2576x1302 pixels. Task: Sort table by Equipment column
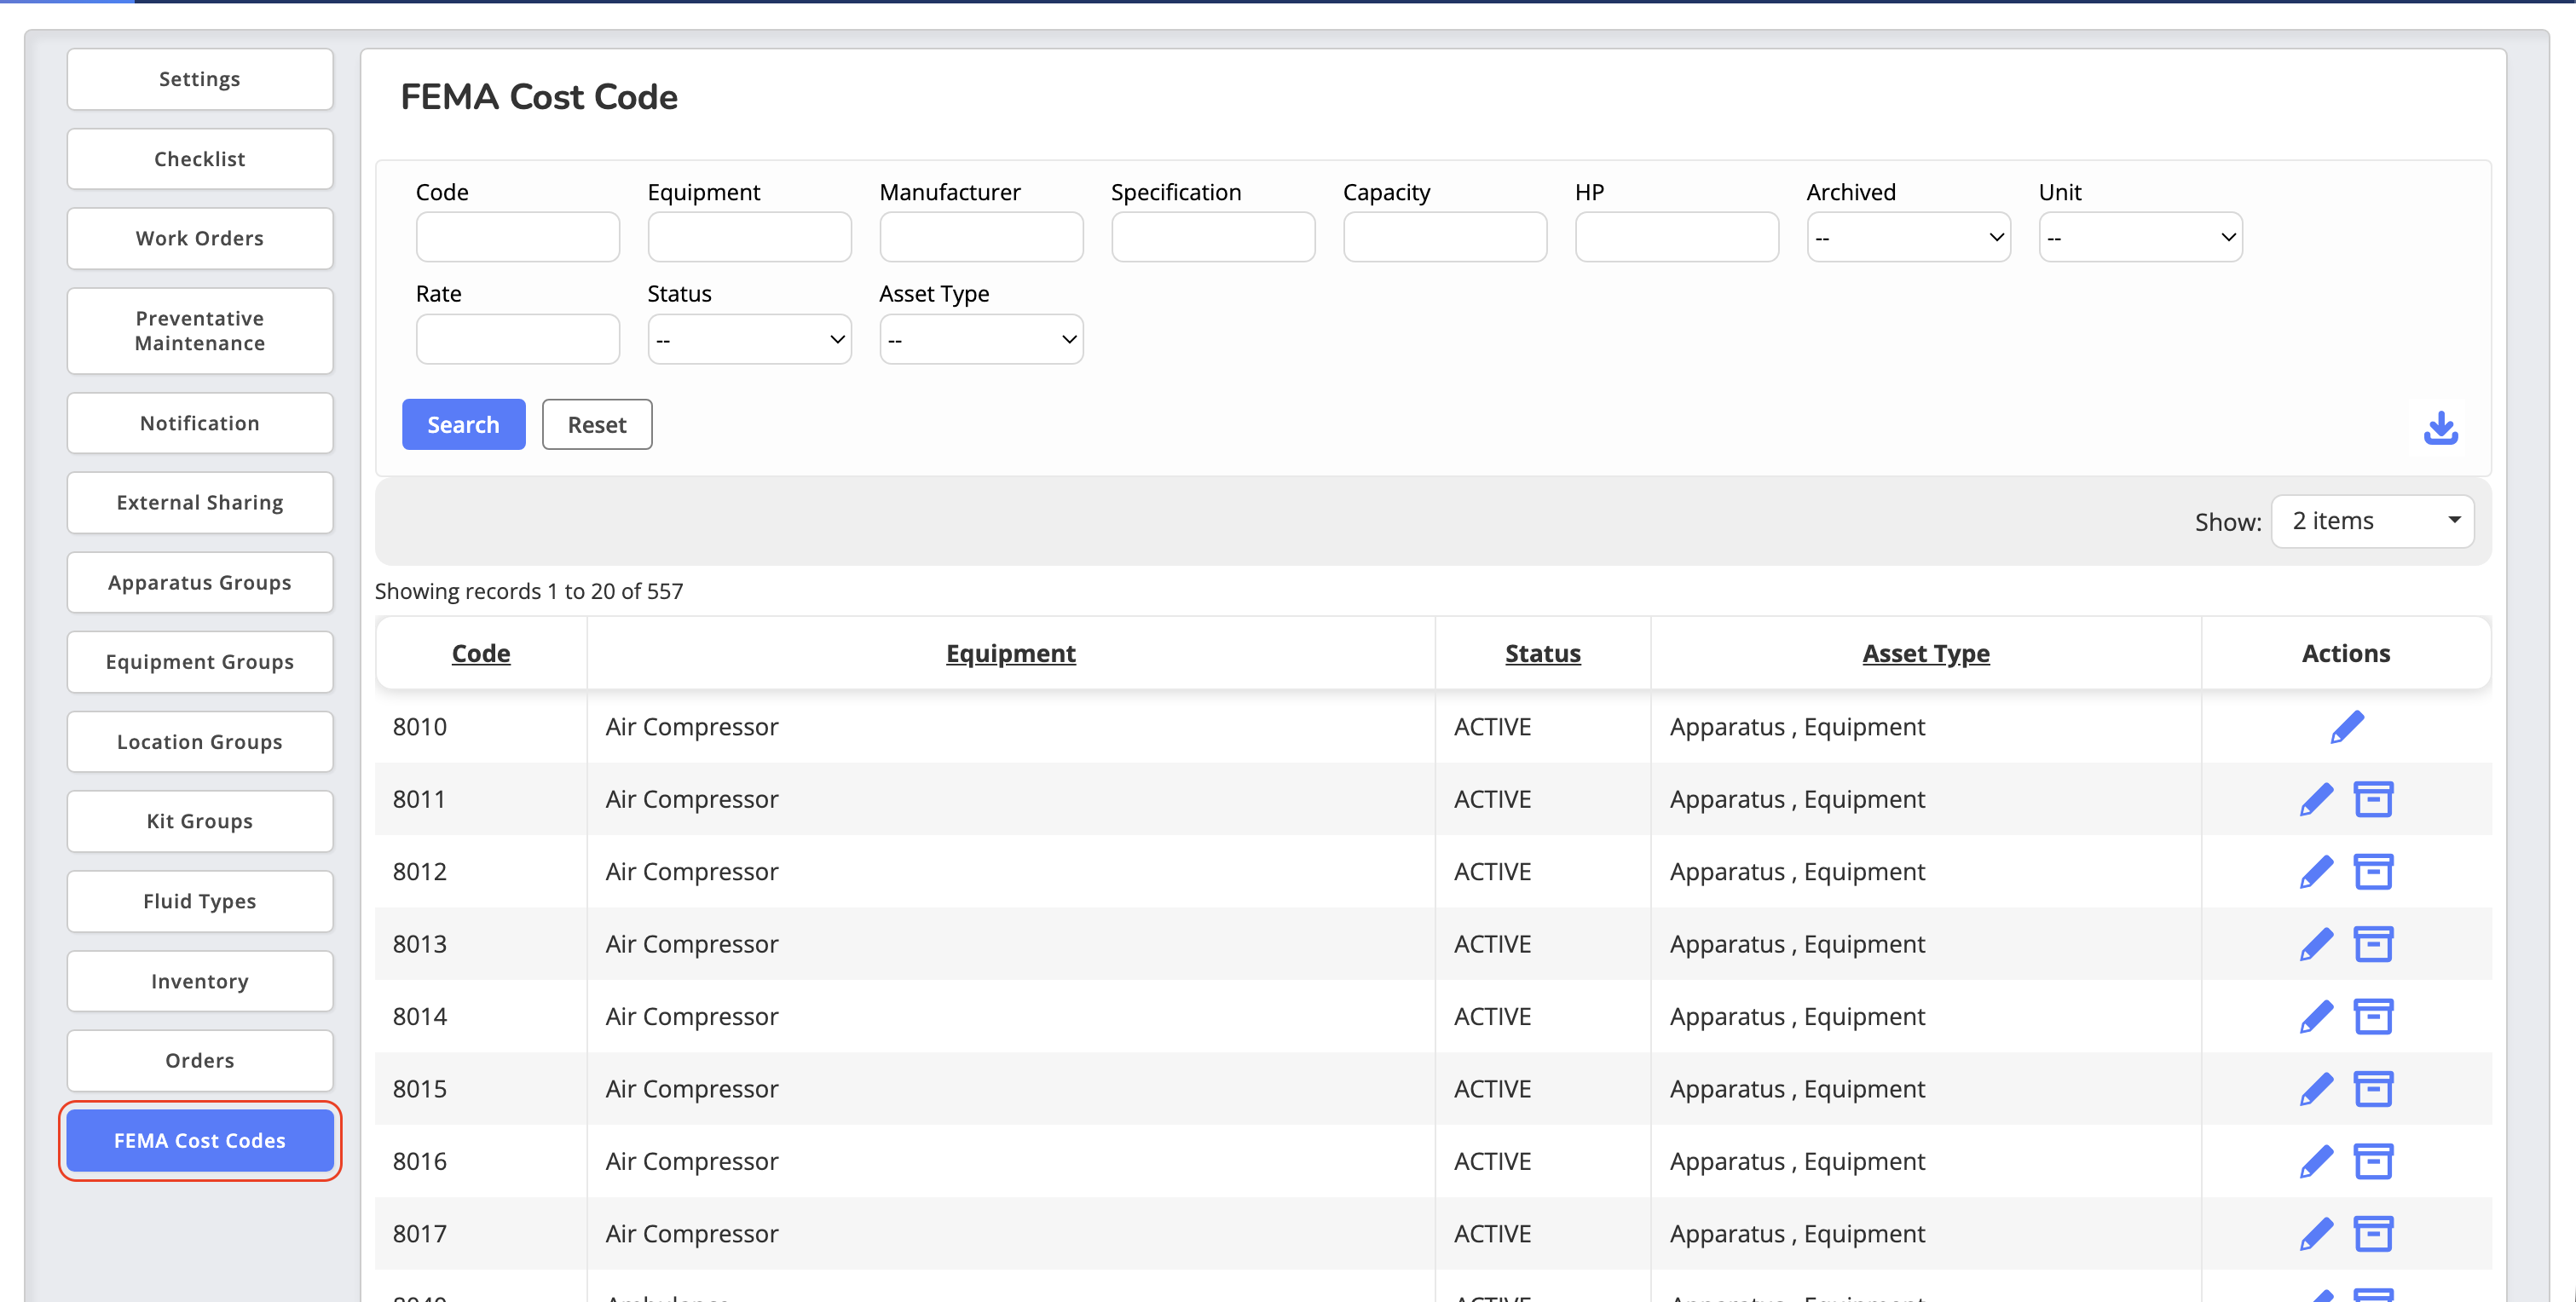[x=1011, y=654]
